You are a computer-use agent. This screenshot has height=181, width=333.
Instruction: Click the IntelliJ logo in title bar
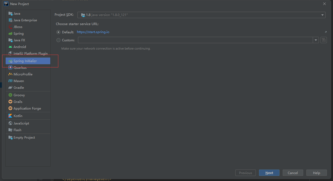6,4
